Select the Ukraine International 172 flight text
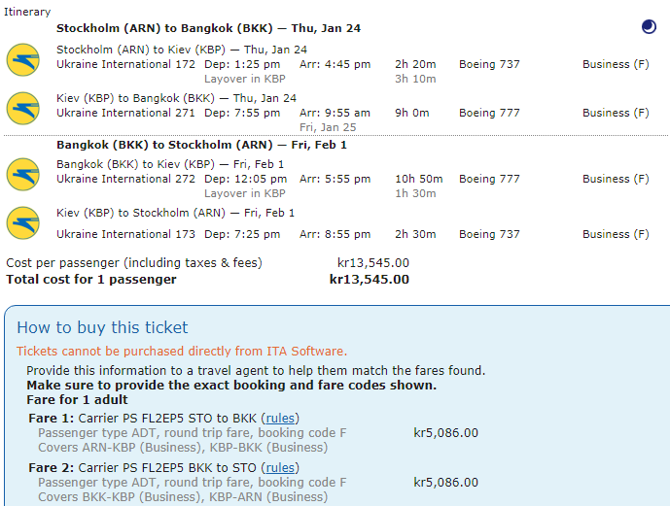 pyautogui.click(x=126, y=64)
